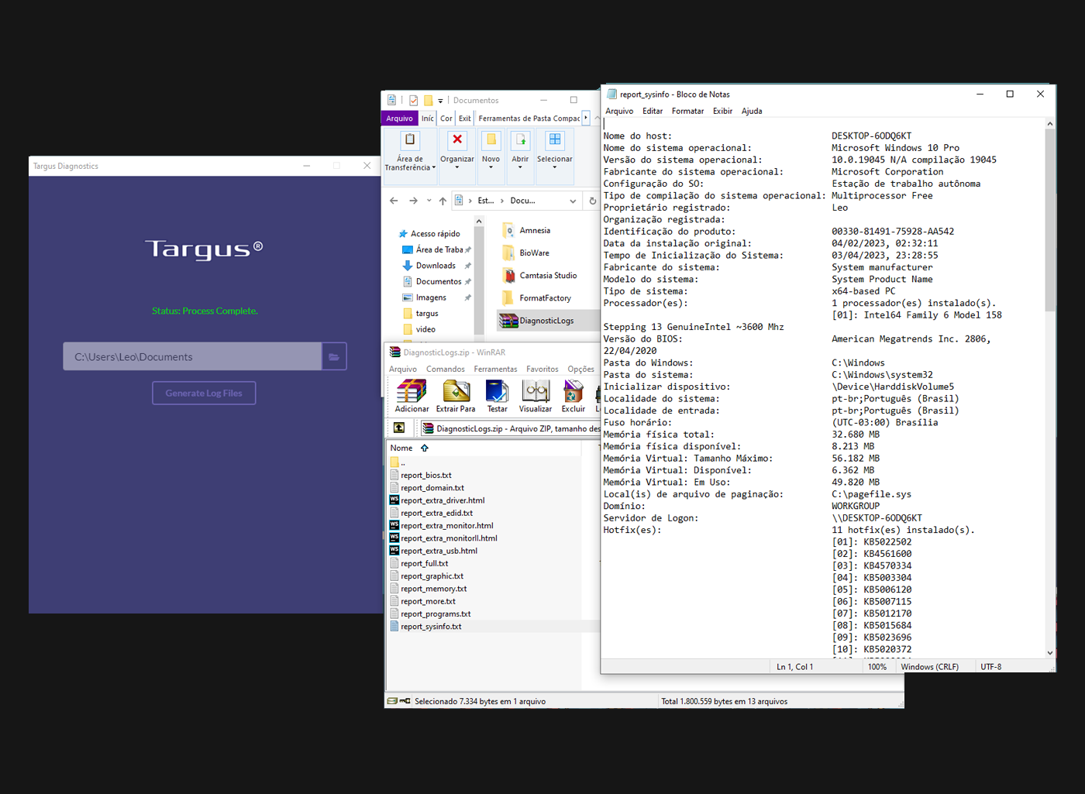
Task: Open the Selecionar ribbon dropdown
Action: point(555,167)
